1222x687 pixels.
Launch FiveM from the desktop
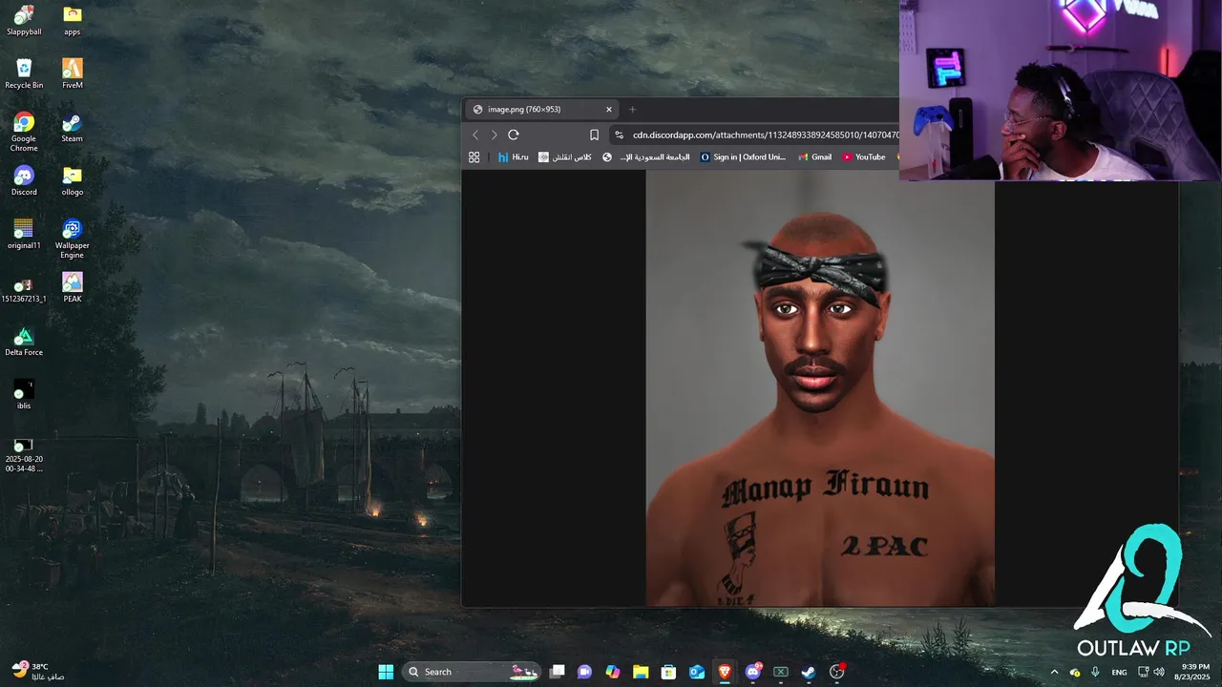[72, 73]
